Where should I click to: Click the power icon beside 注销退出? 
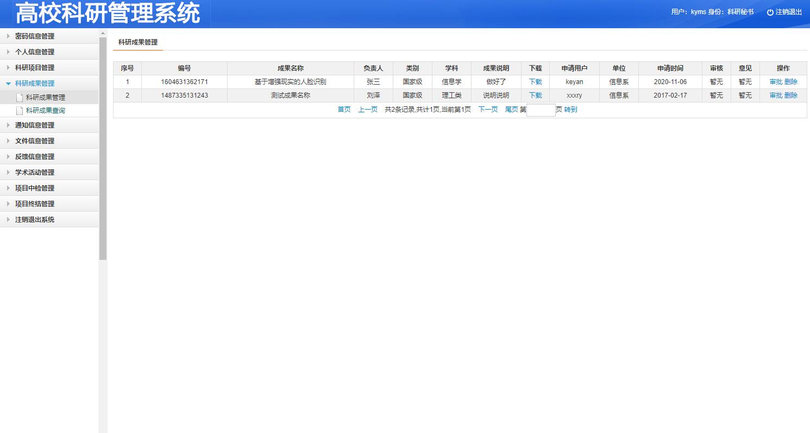coord(770,12)
